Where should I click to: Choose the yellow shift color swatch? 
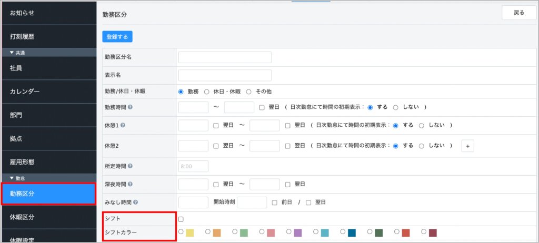(x=182, y=232)
